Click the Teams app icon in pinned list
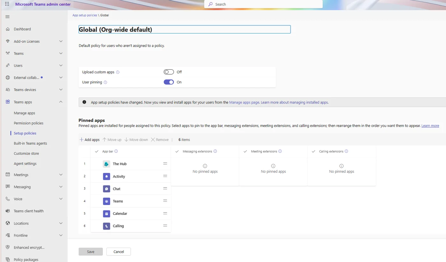446x262 pixels. click(x=106, y=201)
